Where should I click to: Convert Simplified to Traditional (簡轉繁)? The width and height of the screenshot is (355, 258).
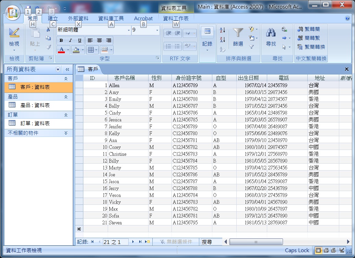pyautogui.click(x=309, y=38)
